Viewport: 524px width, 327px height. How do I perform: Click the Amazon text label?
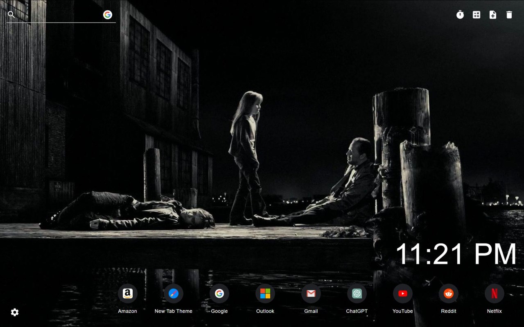click(128, 311)
